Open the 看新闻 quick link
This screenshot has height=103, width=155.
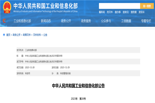(102, 12)
